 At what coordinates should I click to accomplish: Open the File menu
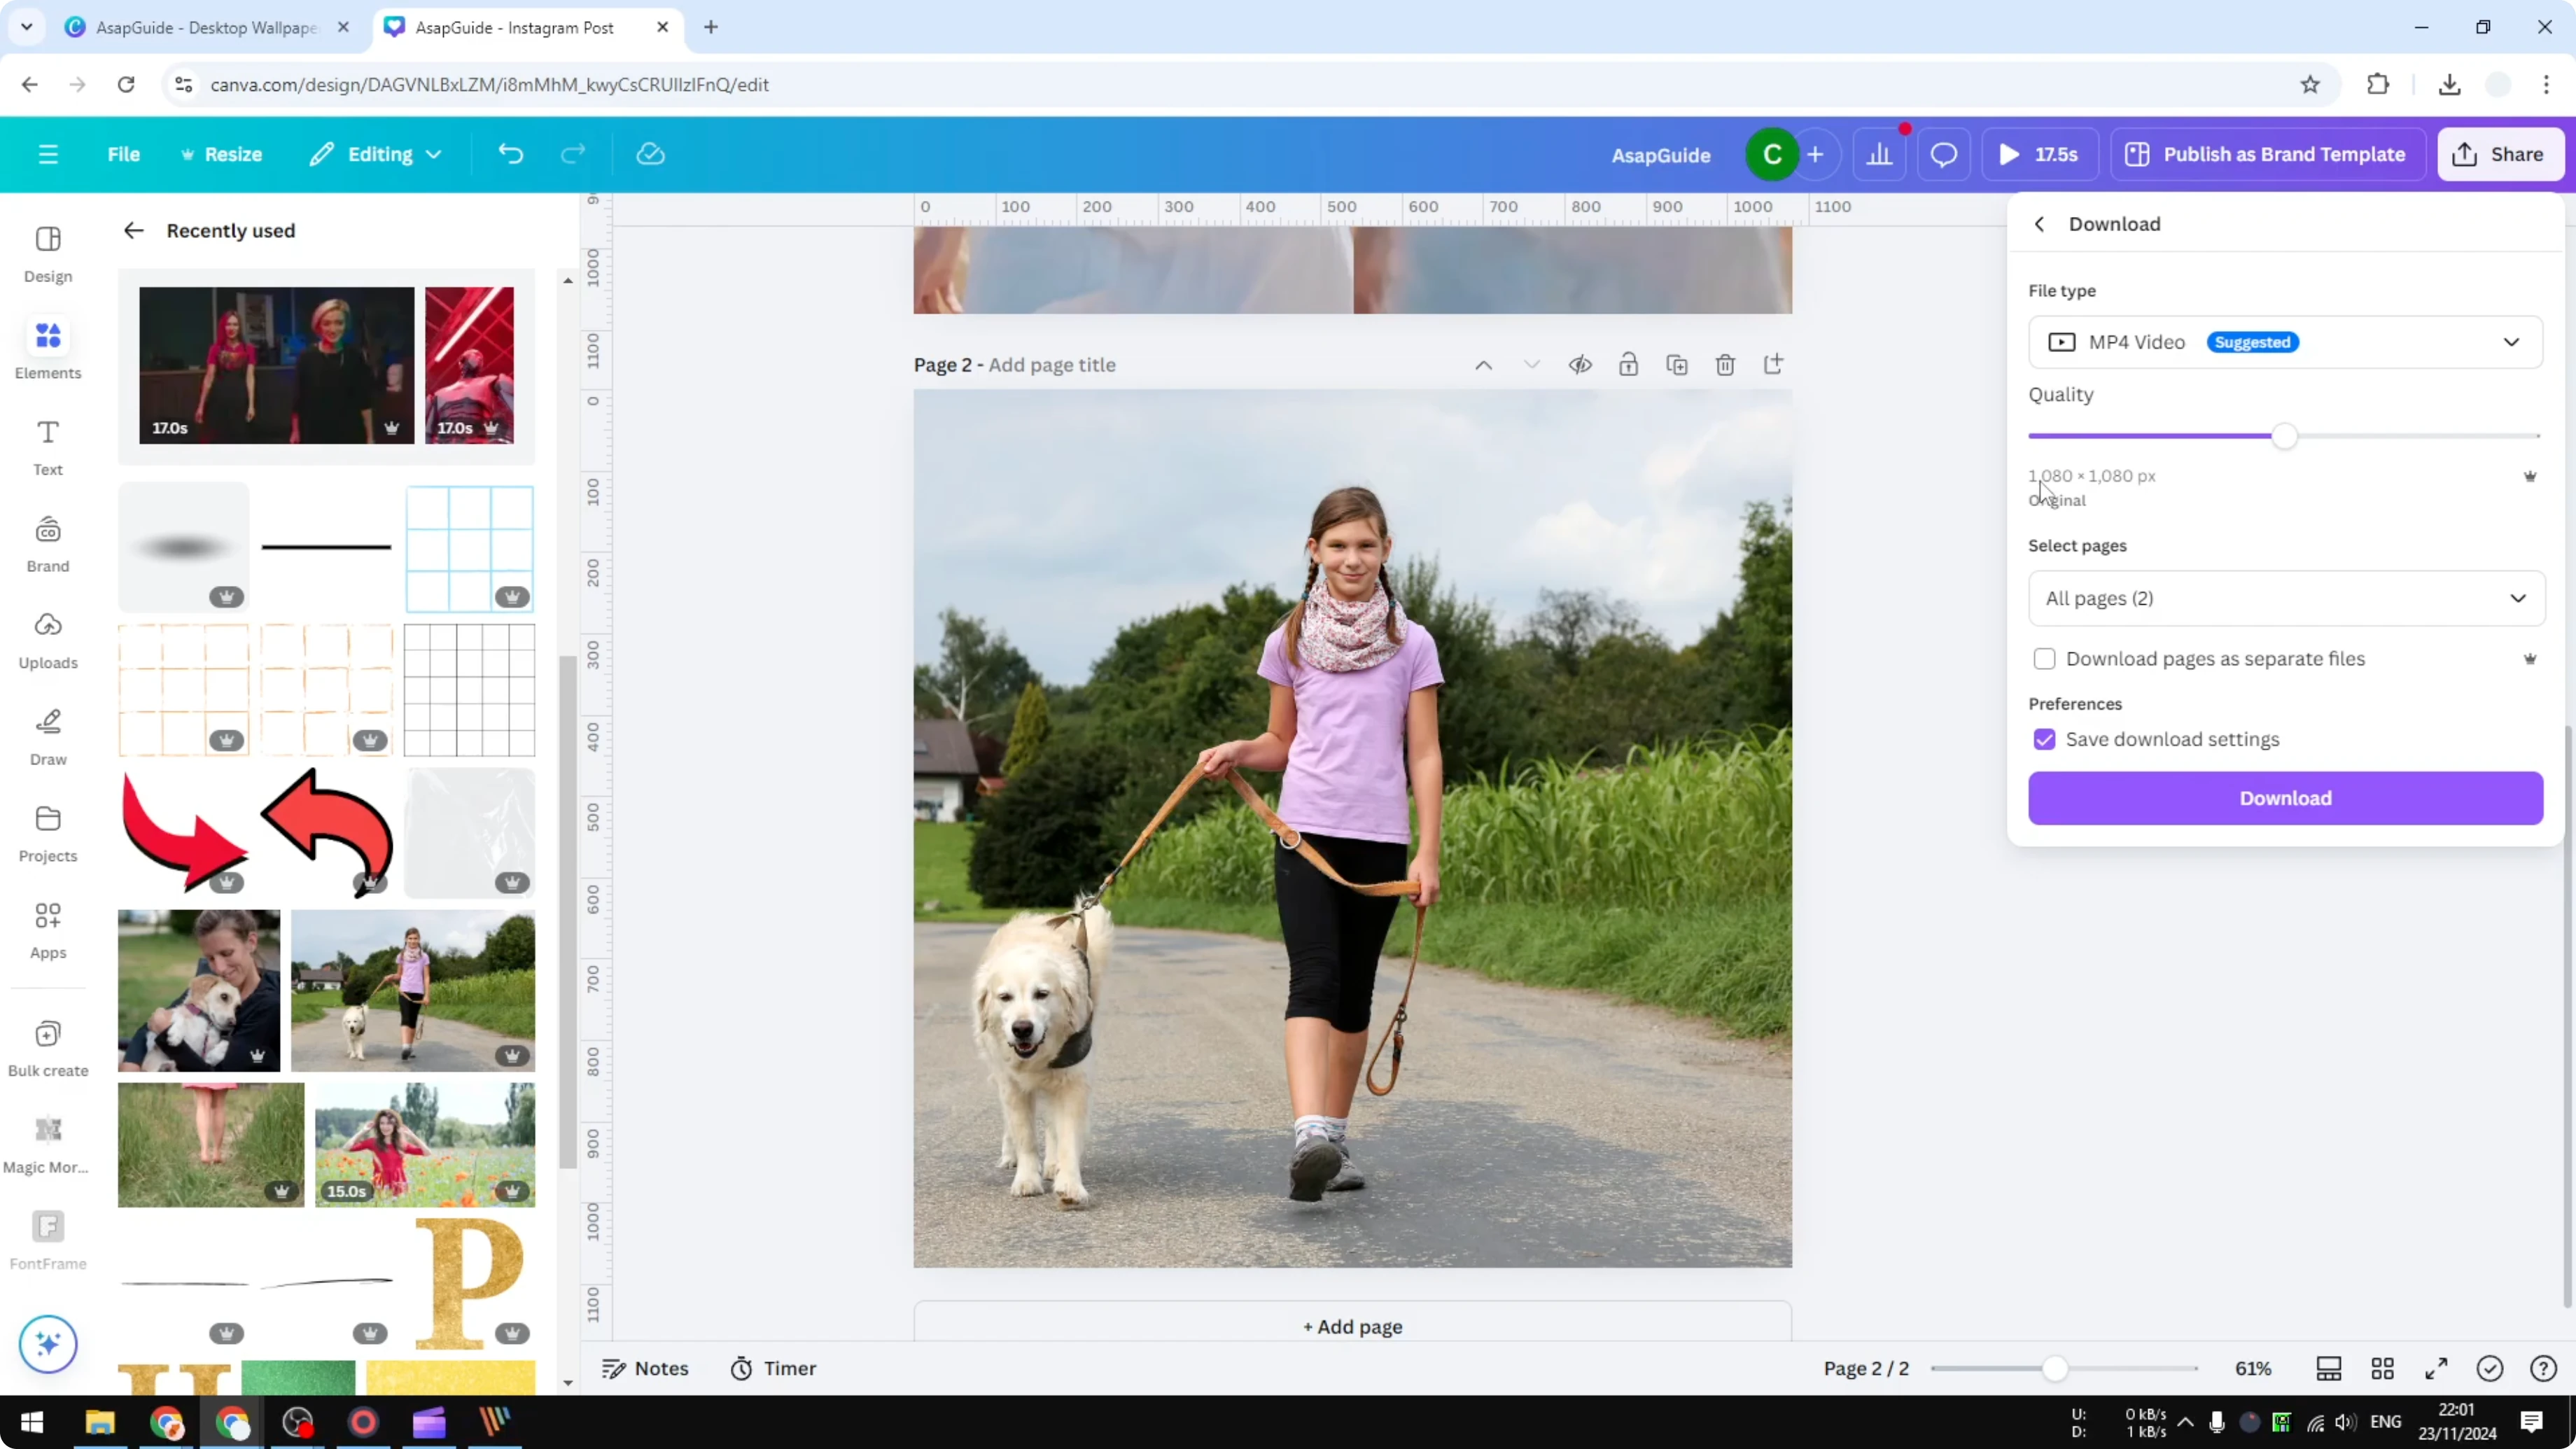click(x=124, y=153)
